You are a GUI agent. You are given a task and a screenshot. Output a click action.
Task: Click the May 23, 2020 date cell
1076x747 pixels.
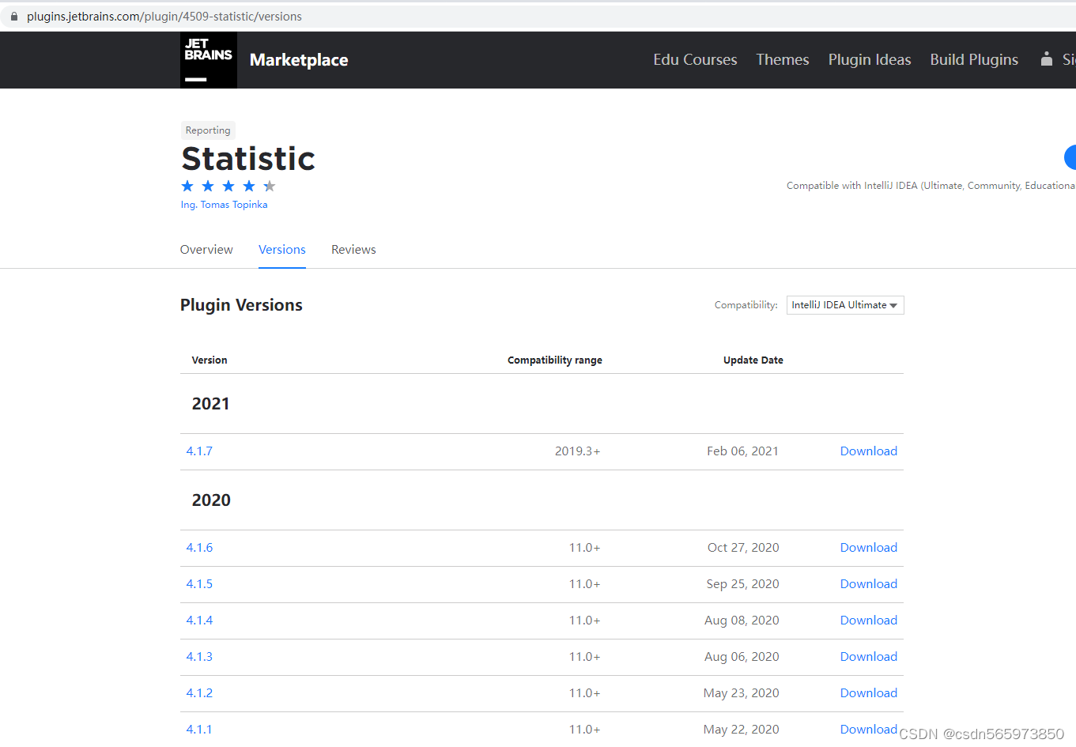click(x=742, y=693)
